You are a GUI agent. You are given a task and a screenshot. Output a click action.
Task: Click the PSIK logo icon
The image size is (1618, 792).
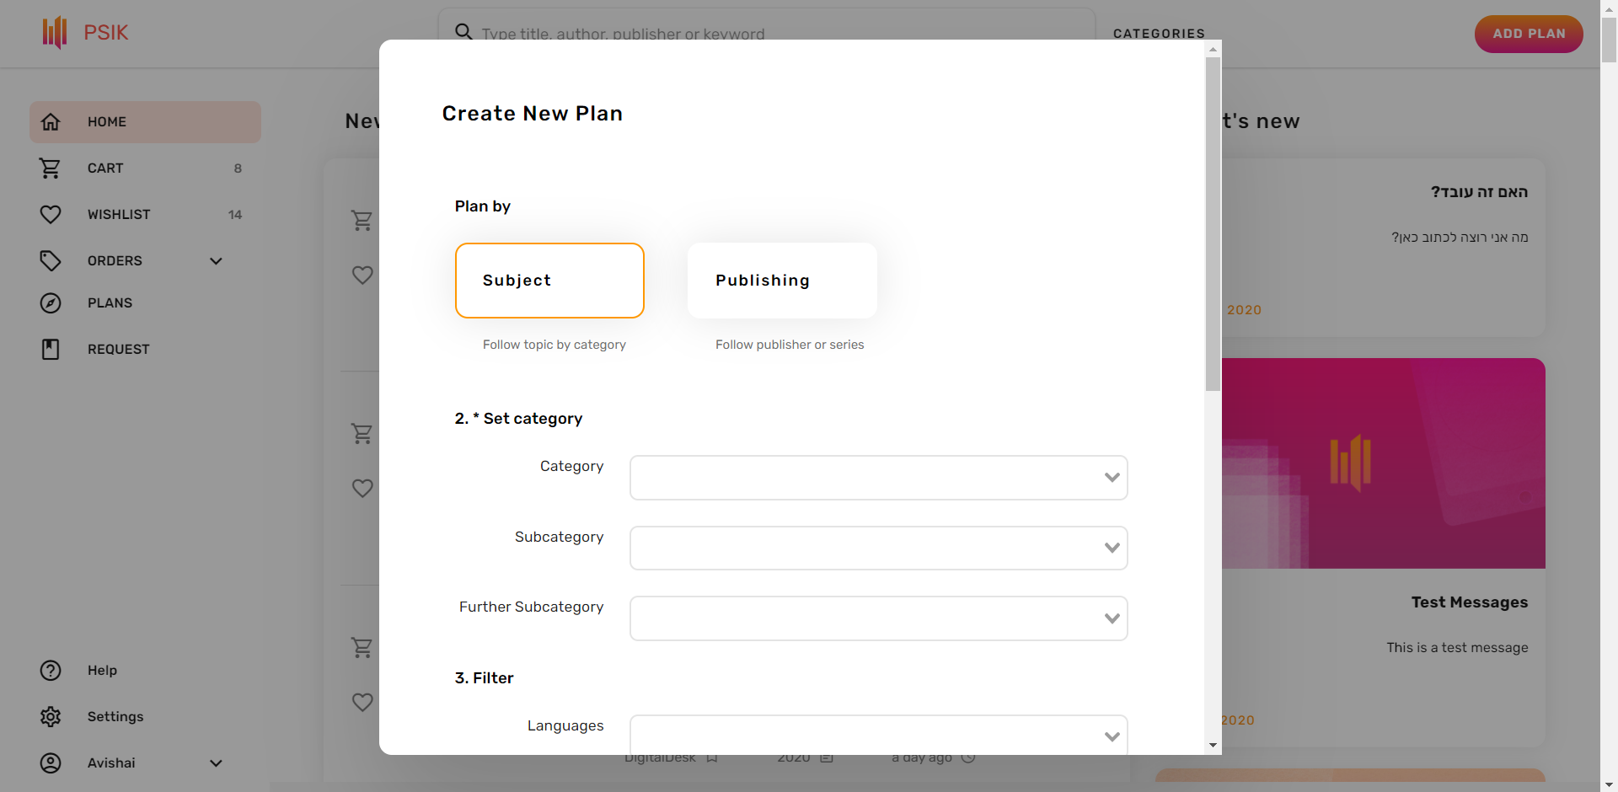tap(55, 33)
